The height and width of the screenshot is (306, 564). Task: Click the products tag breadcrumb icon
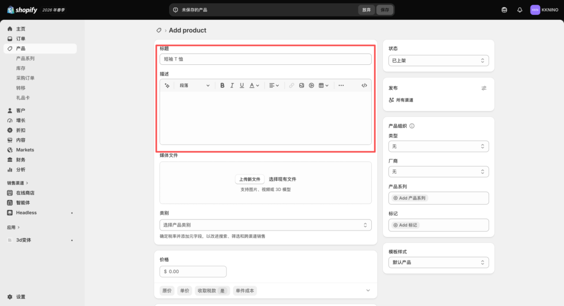pyautogui.click(x=159, y=30)
